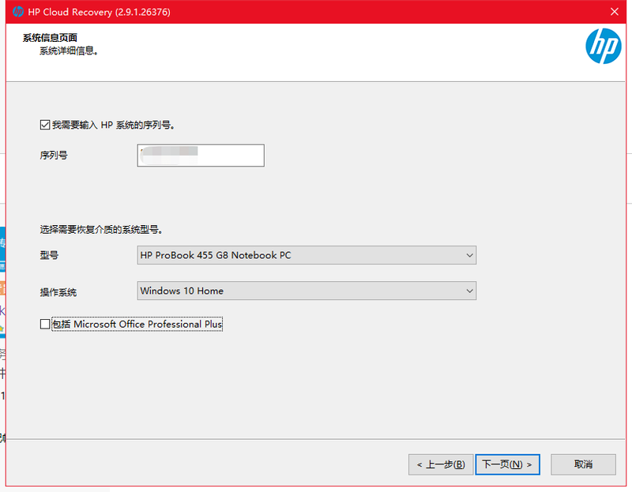Click the 操作系统 label text
Viewport: 632px width, 492px height.
58,292
